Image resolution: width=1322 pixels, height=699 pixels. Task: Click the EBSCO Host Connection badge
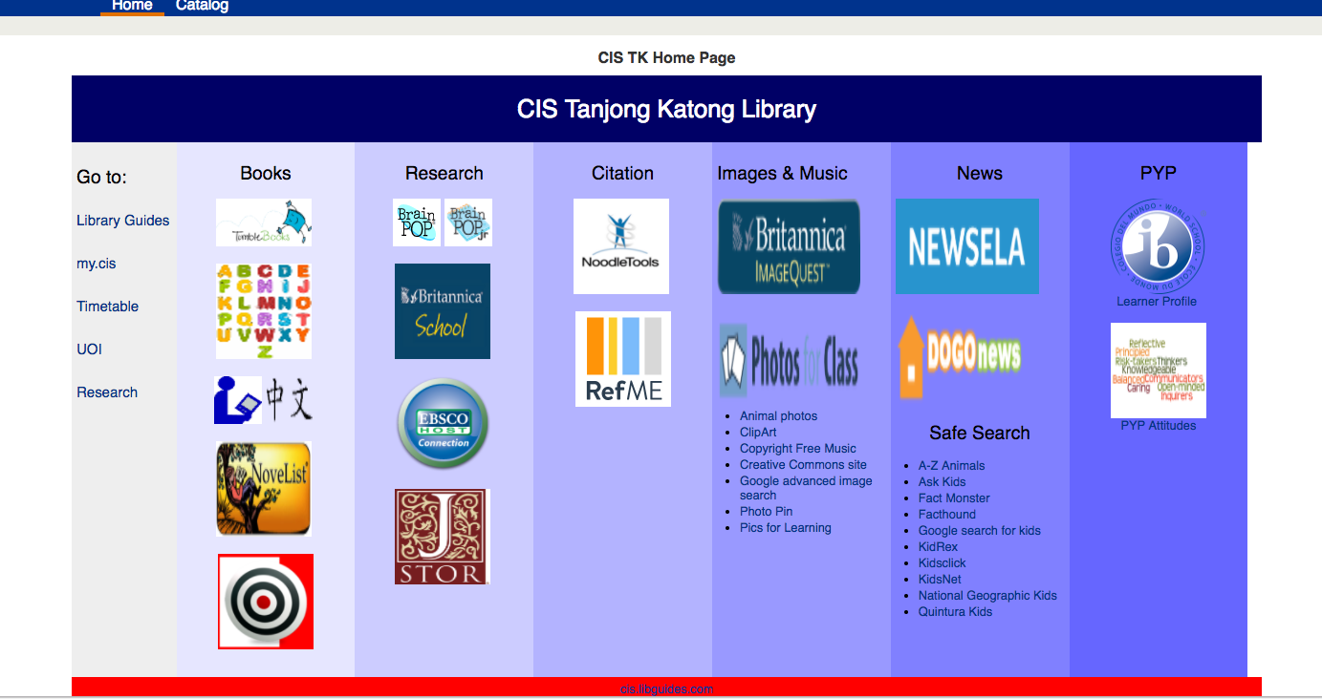443,424
